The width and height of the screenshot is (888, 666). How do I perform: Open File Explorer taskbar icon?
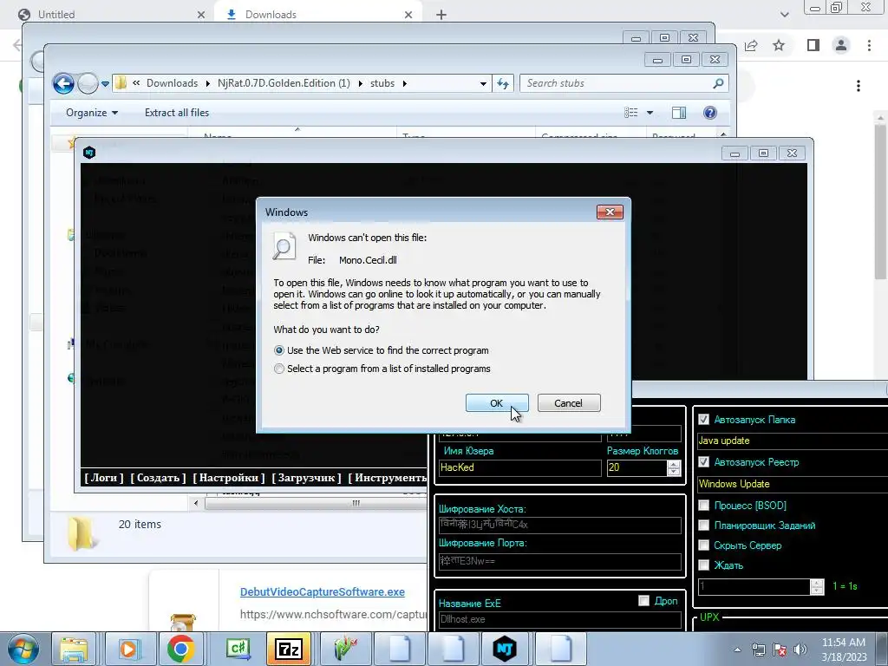(75, 649)
